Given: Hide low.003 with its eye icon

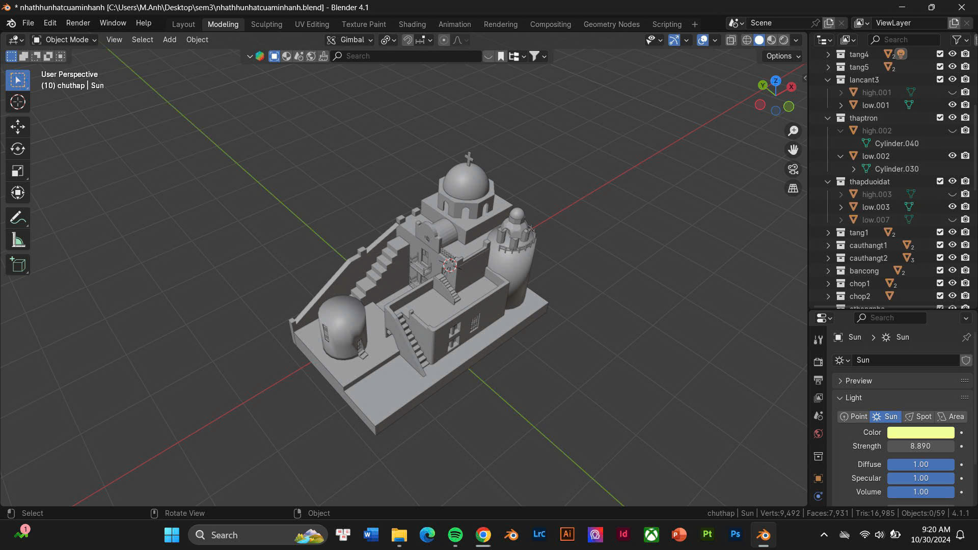Looking at the screenshot, I should [x=952, y=207].
